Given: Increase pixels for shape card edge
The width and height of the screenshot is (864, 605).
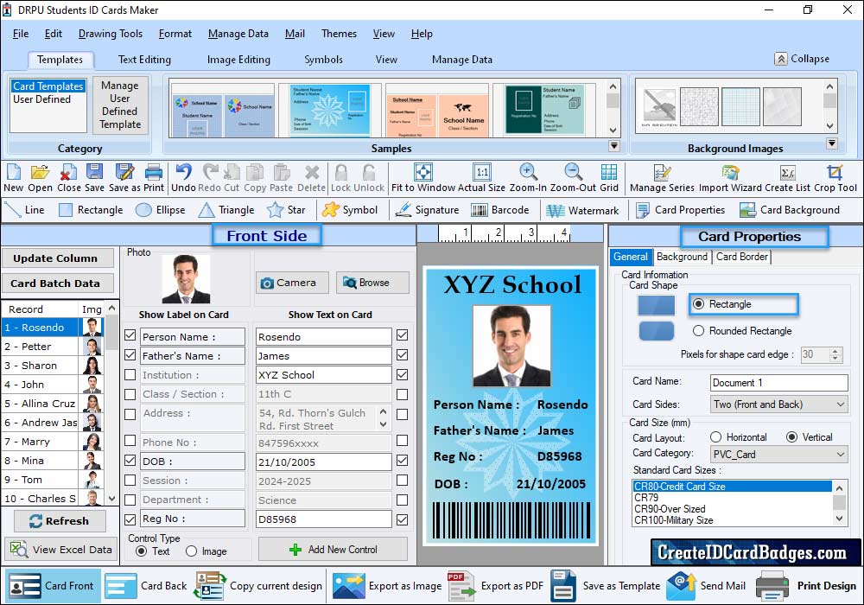Looking at the screenshot, I should point(835,351).
